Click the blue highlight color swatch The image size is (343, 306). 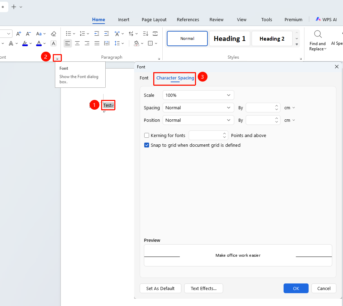coord(25,43)
